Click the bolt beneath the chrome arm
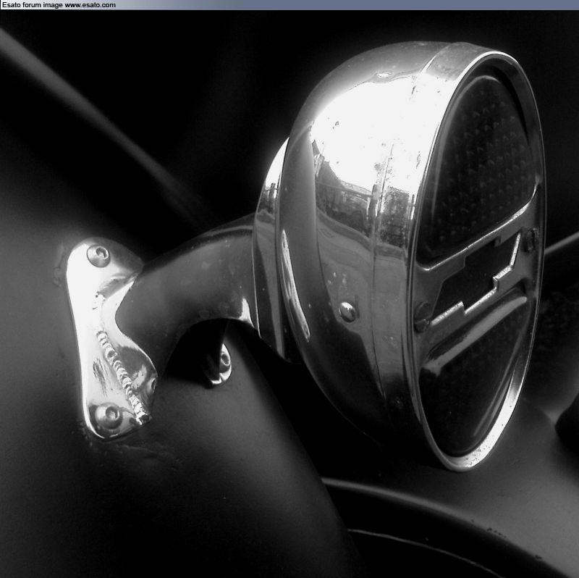The width and height of the screenshot is (579, 578). 219,360
